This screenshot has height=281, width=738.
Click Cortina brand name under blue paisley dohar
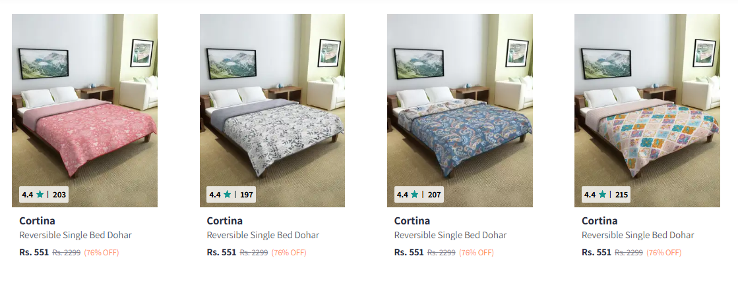click(412, 220)
